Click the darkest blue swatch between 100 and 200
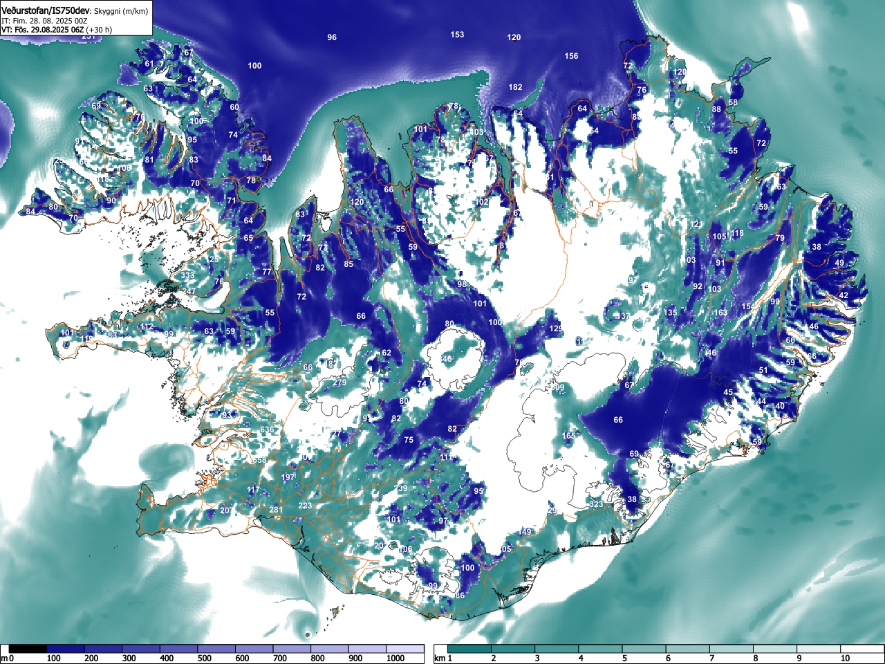Image resolution: width=885 pixels, height=664 pixels. (x=66, y=649)
